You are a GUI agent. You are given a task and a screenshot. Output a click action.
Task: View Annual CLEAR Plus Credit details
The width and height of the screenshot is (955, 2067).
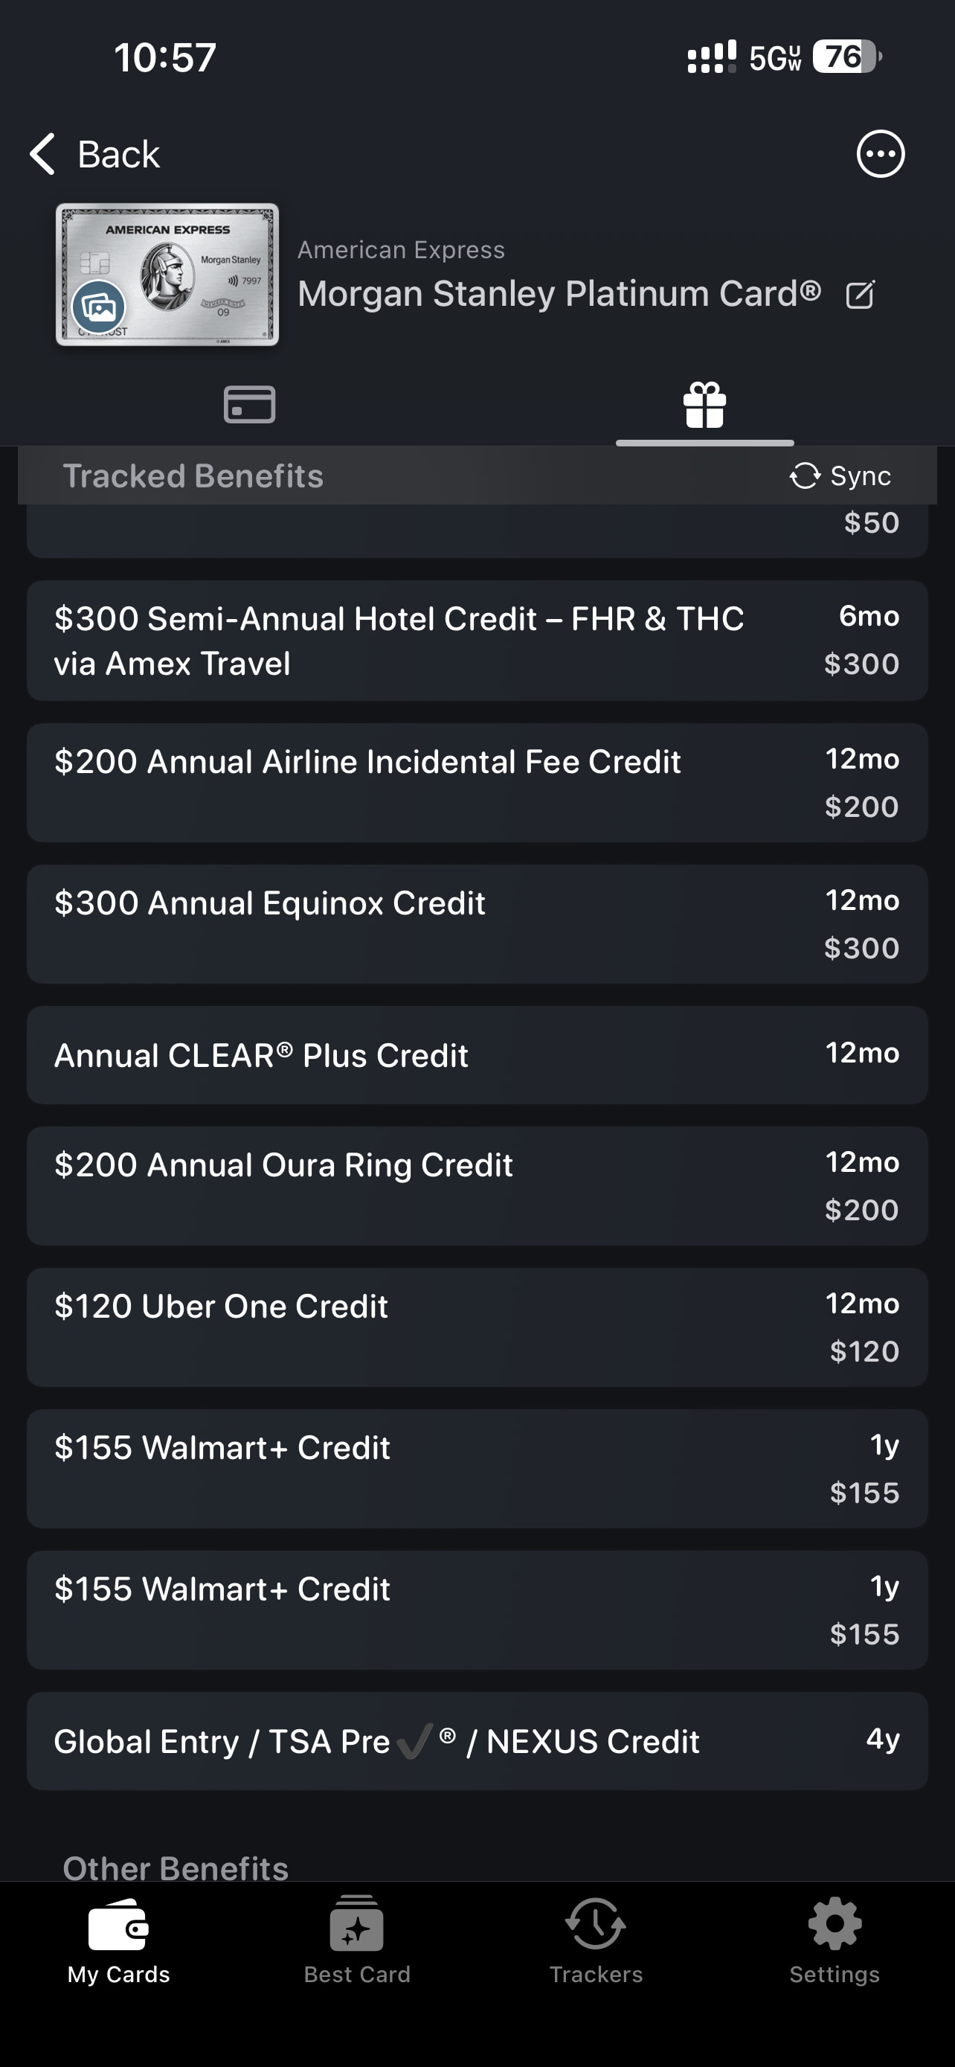point(477,1054)
